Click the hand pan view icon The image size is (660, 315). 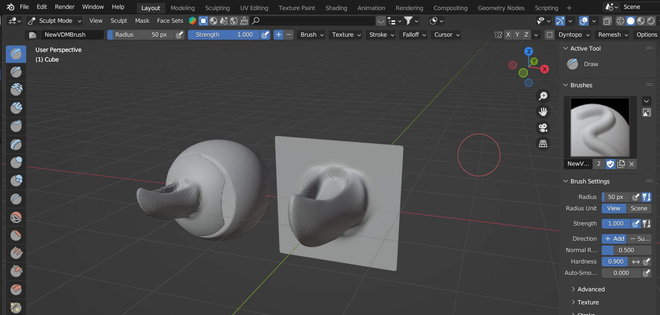point(543,112)
